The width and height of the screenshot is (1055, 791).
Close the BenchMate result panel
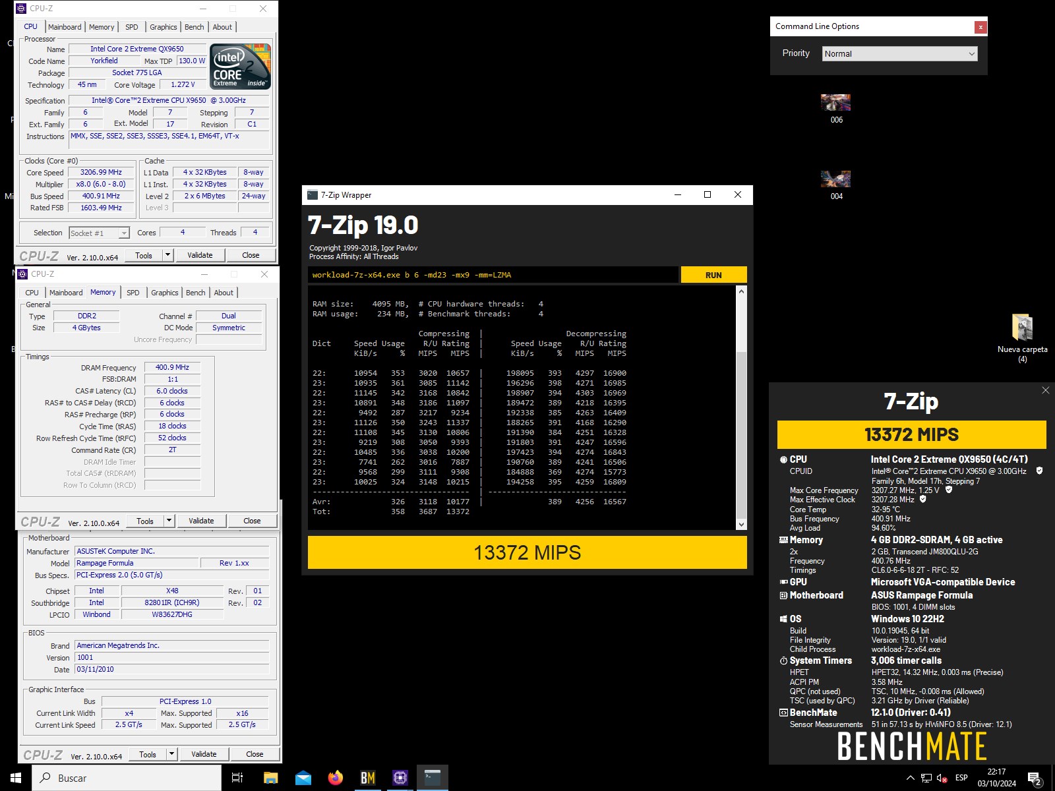pos(1045,390)
